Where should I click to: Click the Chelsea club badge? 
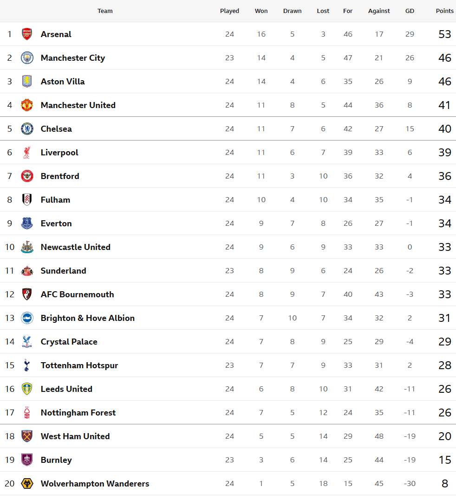pos(27,129)
